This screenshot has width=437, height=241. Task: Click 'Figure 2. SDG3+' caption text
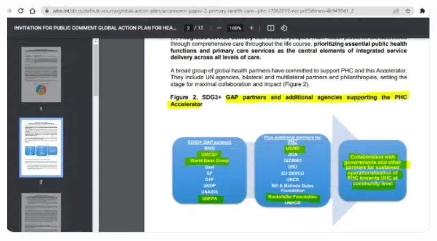196,97
